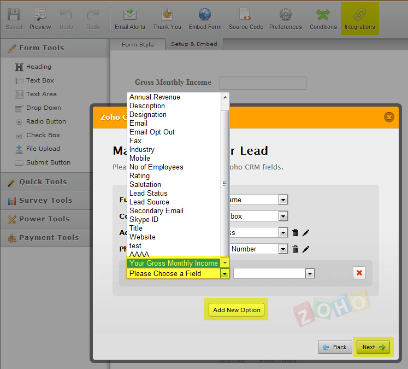Open the dropdown ending in 'box'

(283, 216)
